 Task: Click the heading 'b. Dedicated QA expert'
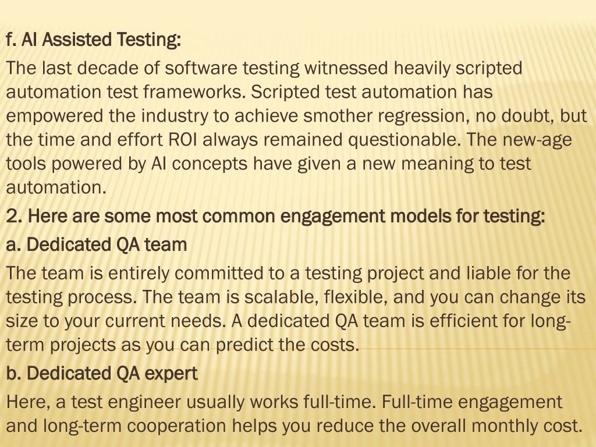pos(102,373)
